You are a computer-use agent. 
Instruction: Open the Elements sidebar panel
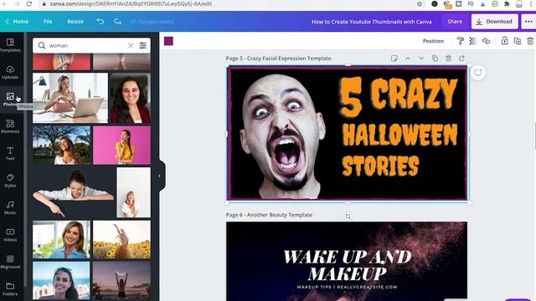pos(10,126)
